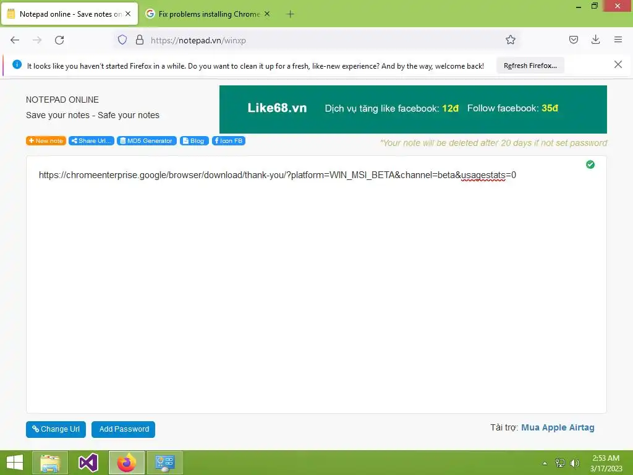The width and height of the screenshot is (633, 475).
Task: Create a New note
Action: pyautogui.click(x=46, y=140)
